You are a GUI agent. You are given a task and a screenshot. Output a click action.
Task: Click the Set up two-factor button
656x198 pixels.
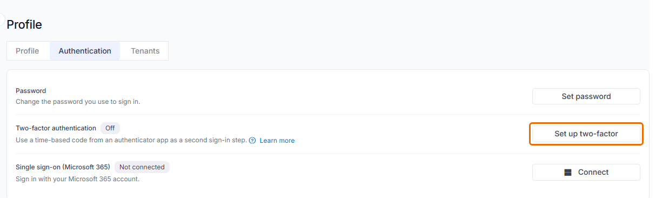(x=586, y=134)
